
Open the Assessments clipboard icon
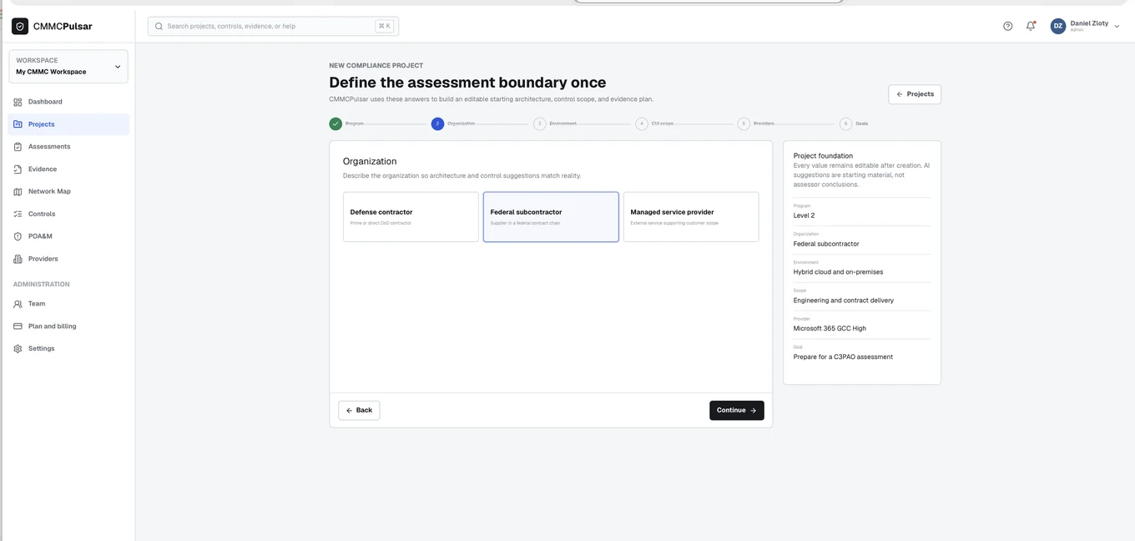tap(18, 147)
